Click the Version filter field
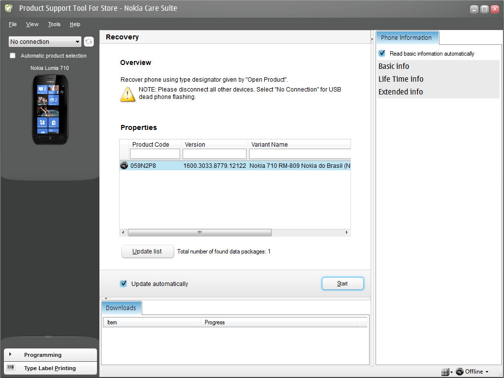 pos(215,154)
